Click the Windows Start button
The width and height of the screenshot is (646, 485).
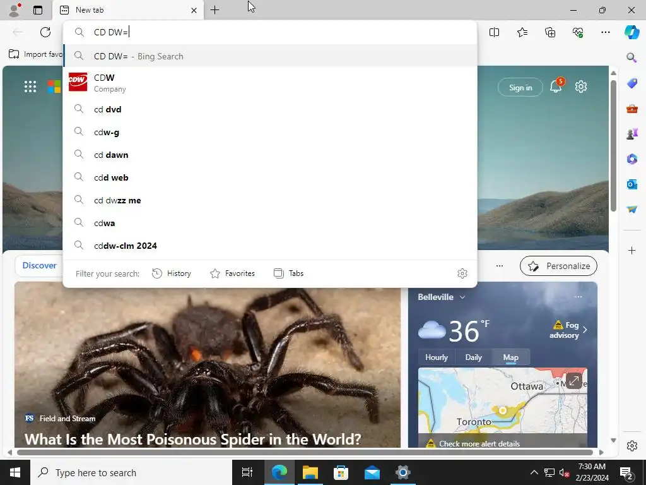click(15, 472)
